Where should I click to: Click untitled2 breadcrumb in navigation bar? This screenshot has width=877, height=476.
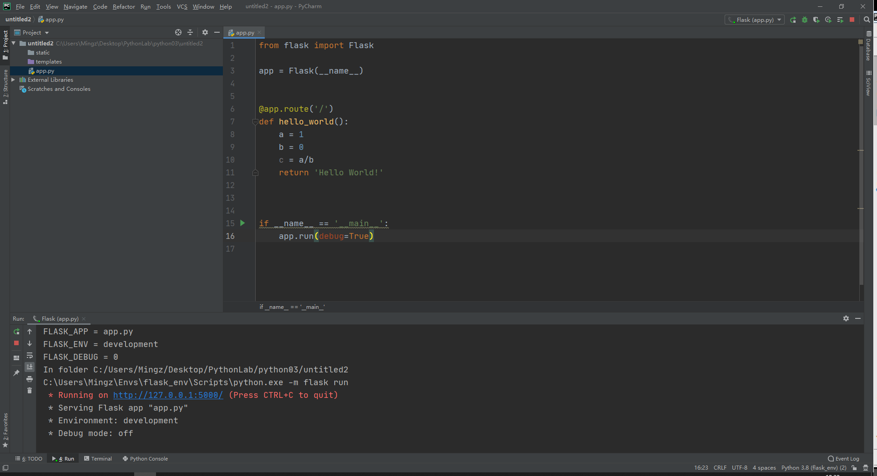tap(18, 20)
